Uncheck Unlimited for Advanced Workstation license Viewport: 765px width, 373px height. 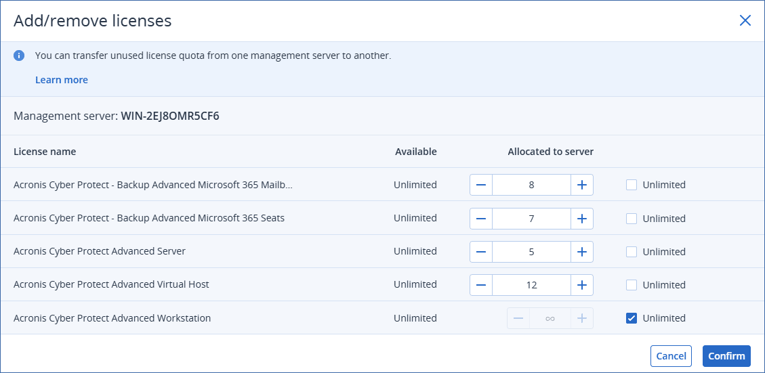[x=632, y=318]
